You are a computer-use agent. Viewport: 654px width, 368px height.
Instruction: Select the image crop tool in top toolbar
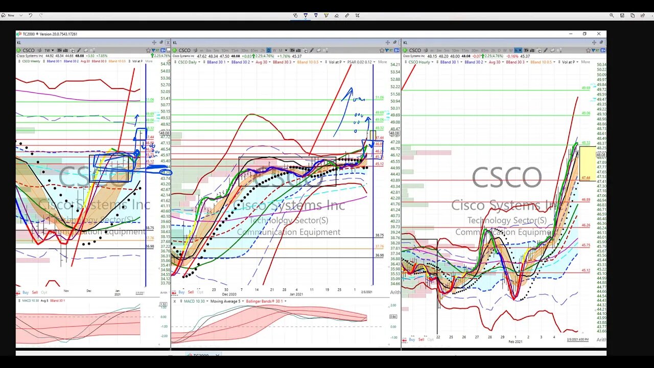pos(357,15)
